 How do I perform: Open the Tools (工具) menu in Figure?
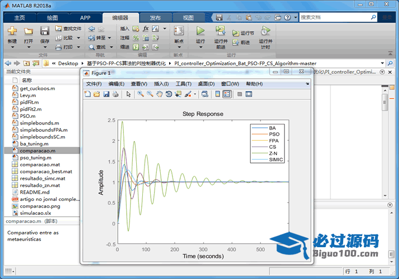point(184,84)
